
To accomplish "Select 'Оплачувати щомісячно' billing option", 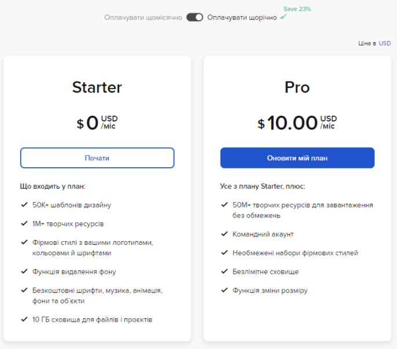I will (x=143, y=17).
